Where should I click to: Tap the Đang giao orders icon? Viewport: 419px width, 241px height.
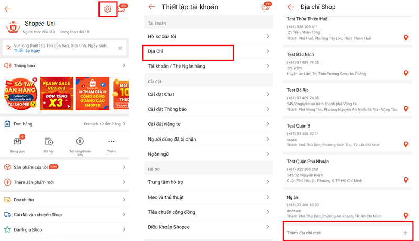click(18, 141)
